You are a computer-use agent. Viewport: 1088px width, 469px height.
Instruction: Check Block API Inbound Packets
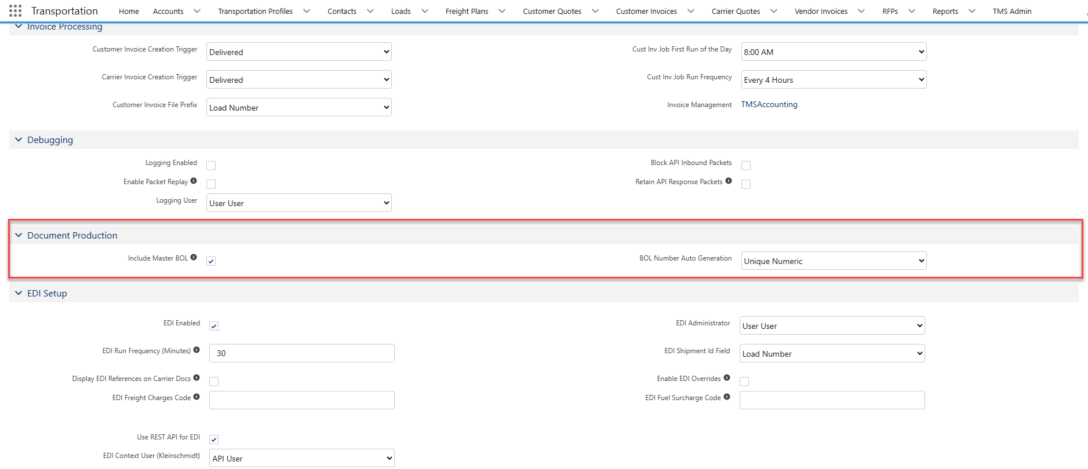746,166
